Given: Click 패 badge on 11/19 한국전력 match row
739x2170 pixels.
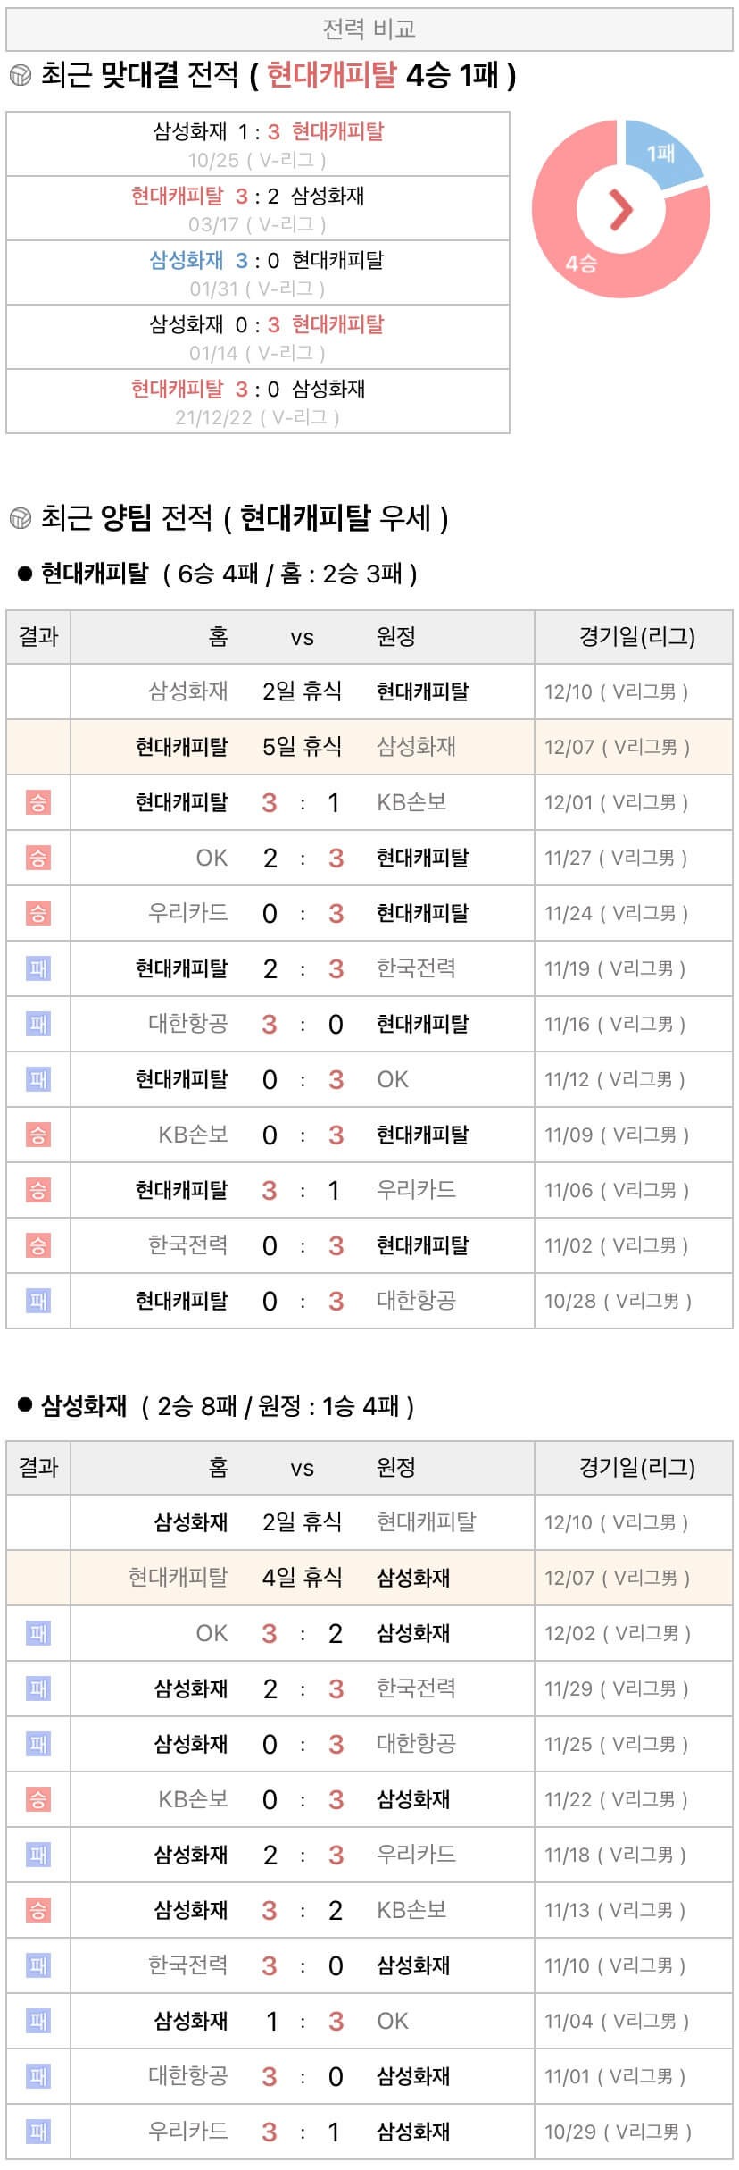Looking at the screenshot, I should click(x=37, y=968).
